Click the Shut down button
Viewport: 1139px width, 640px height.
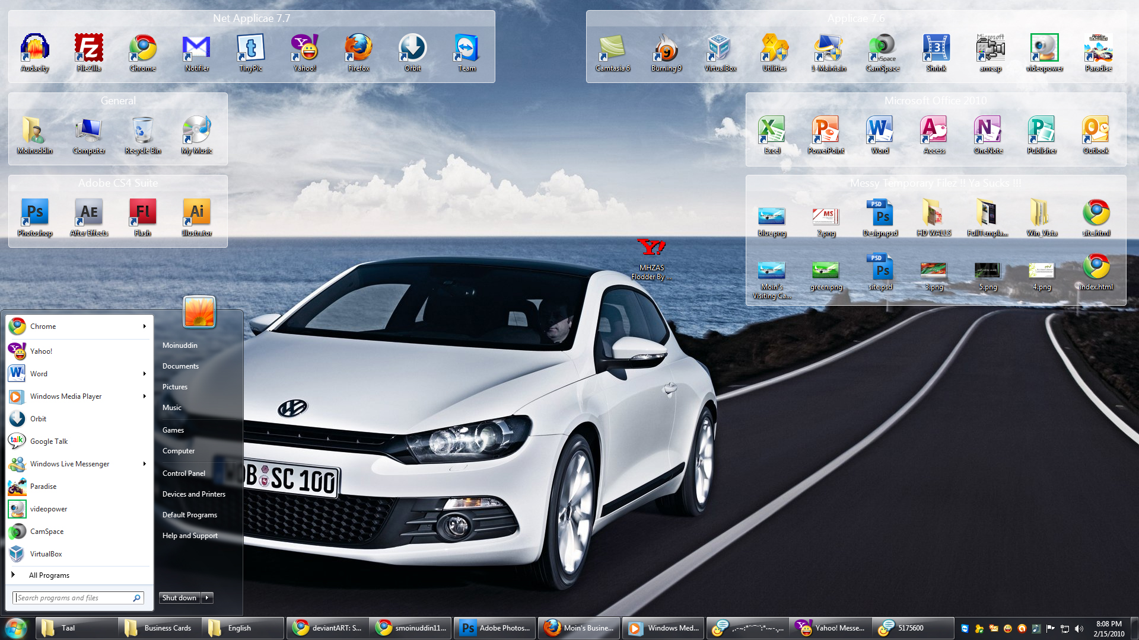180,598
